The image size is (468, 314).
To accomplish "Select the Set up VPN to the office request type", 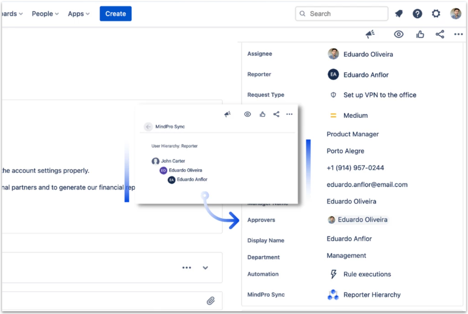I will point(380,95).
